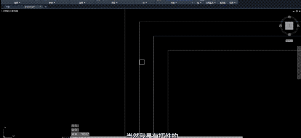
Task: Click the viewport view controls label
Action: tap(10, 11)
